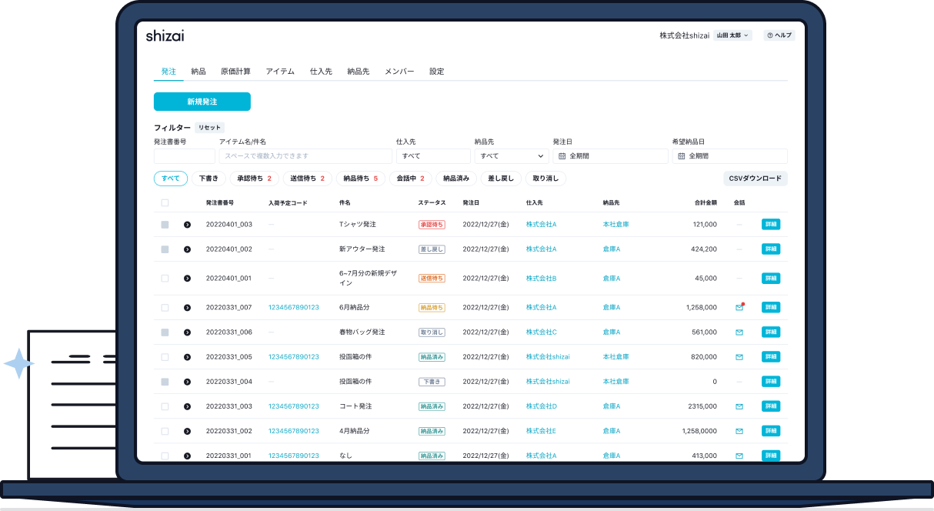Open the envelope icon for order 20220331_006
The image size is (934, 511).
(x=739, y=332)
